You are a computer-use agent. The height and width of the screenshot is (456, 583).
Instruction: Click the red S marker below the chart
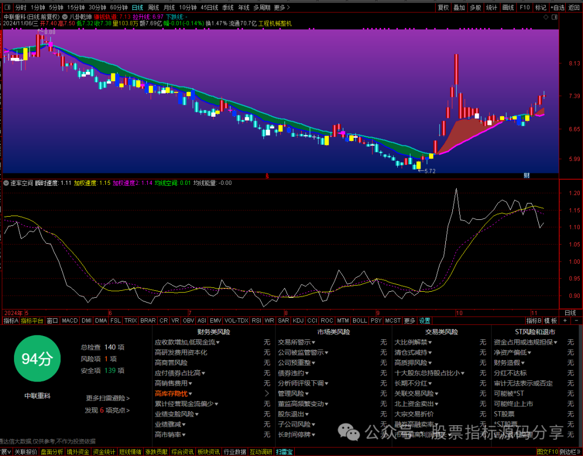coord(267,176)
